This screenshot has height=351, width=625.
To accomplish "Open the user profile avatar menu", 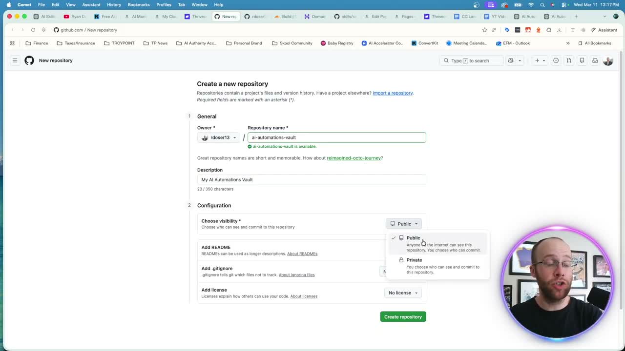I will tap(608, 60).
